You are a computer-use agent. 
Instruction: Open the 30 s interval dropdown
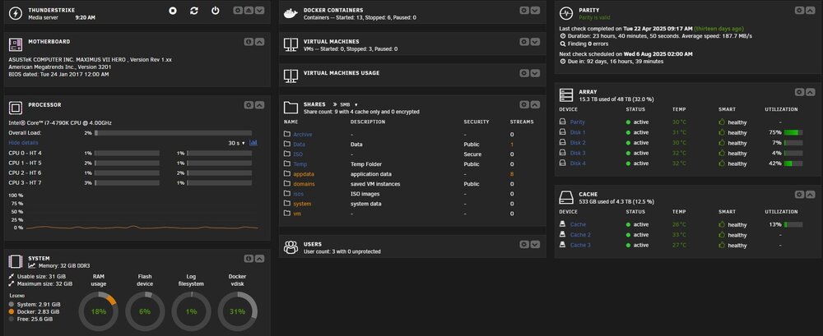236,143
